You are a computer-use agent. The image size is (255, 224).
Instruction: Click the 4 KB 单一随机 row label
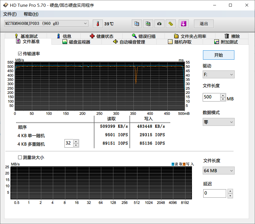tap(31, 136)
